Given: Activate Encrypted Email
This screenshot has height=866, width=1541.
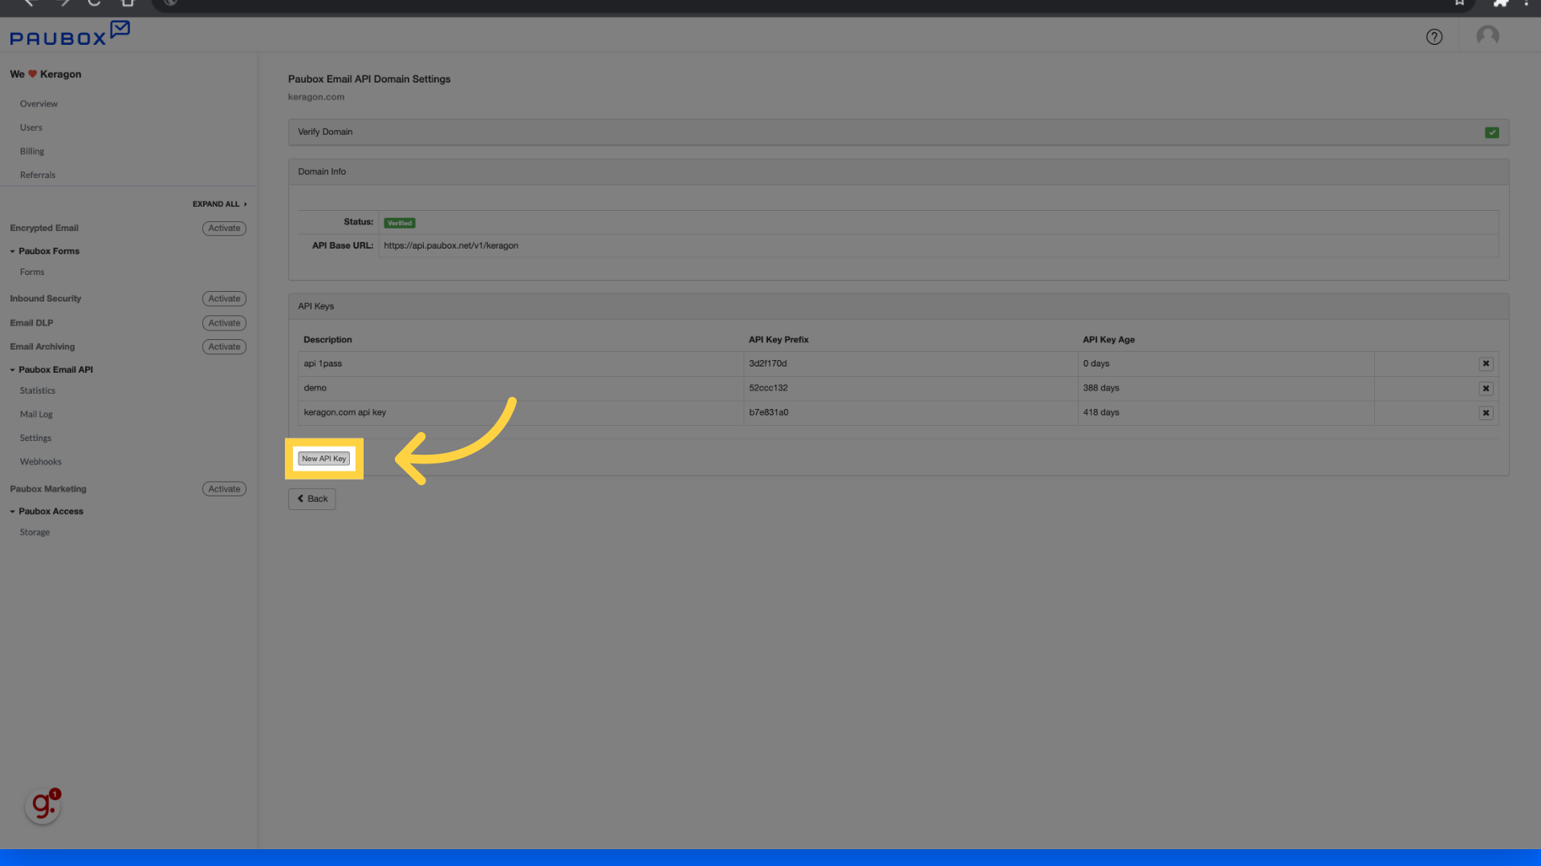Looking at the screenshot, I should click(x=224, y=229).
